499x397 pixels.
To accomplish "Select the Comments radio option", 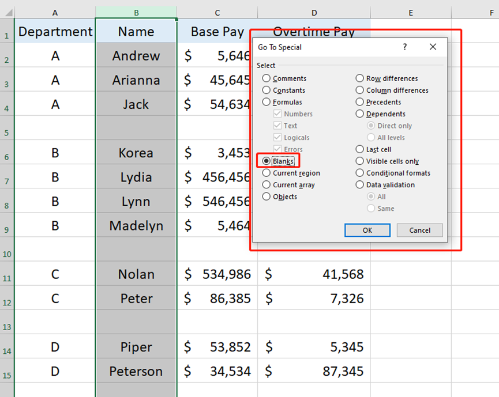I will pos(267,78).
